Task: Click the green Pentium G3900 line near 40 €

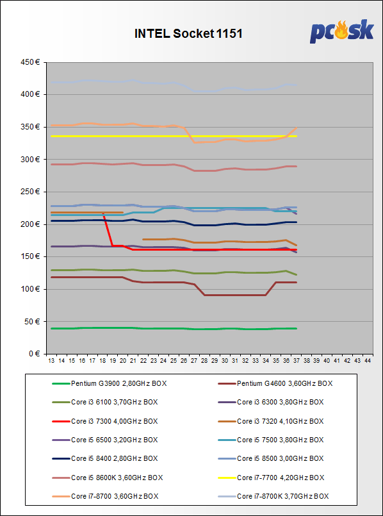Action: tap(174, 328)
